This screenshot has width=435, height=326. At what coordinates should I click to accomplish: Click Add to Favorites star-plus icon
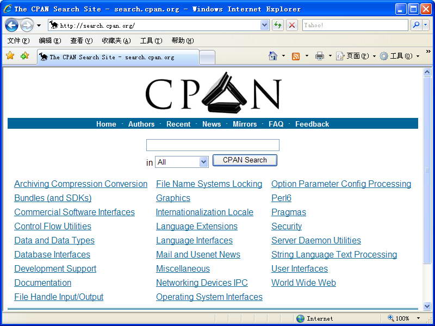pyautogui.click(x=24, y=56)
